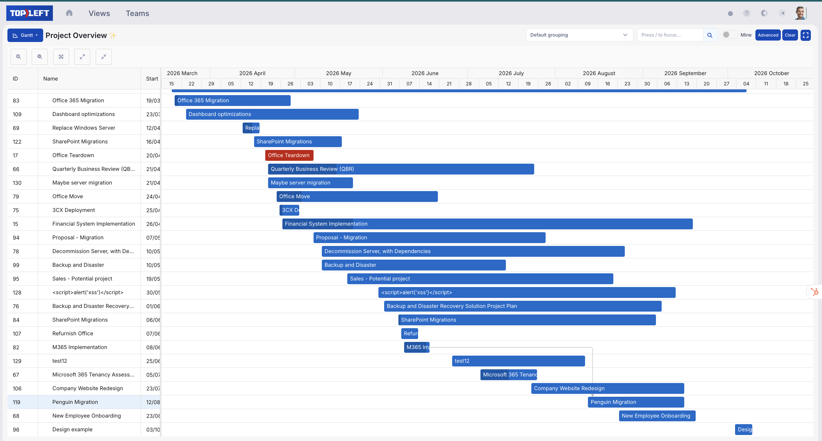Click the TopLeft logo
The width and height of the screenshot is (822, 441).
(29, 13)
